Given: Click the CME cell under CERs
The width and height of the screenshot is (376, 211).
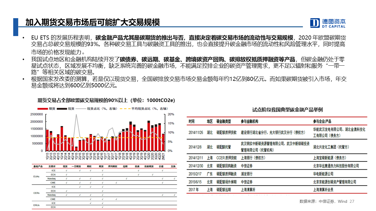Looking at the screenshot, I should [x=53, y=199].
